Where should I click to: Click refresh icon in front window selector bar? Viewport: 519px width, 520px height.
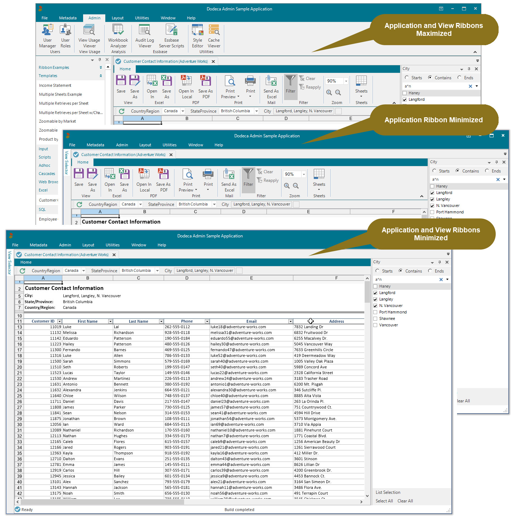[x=23, y=271]
